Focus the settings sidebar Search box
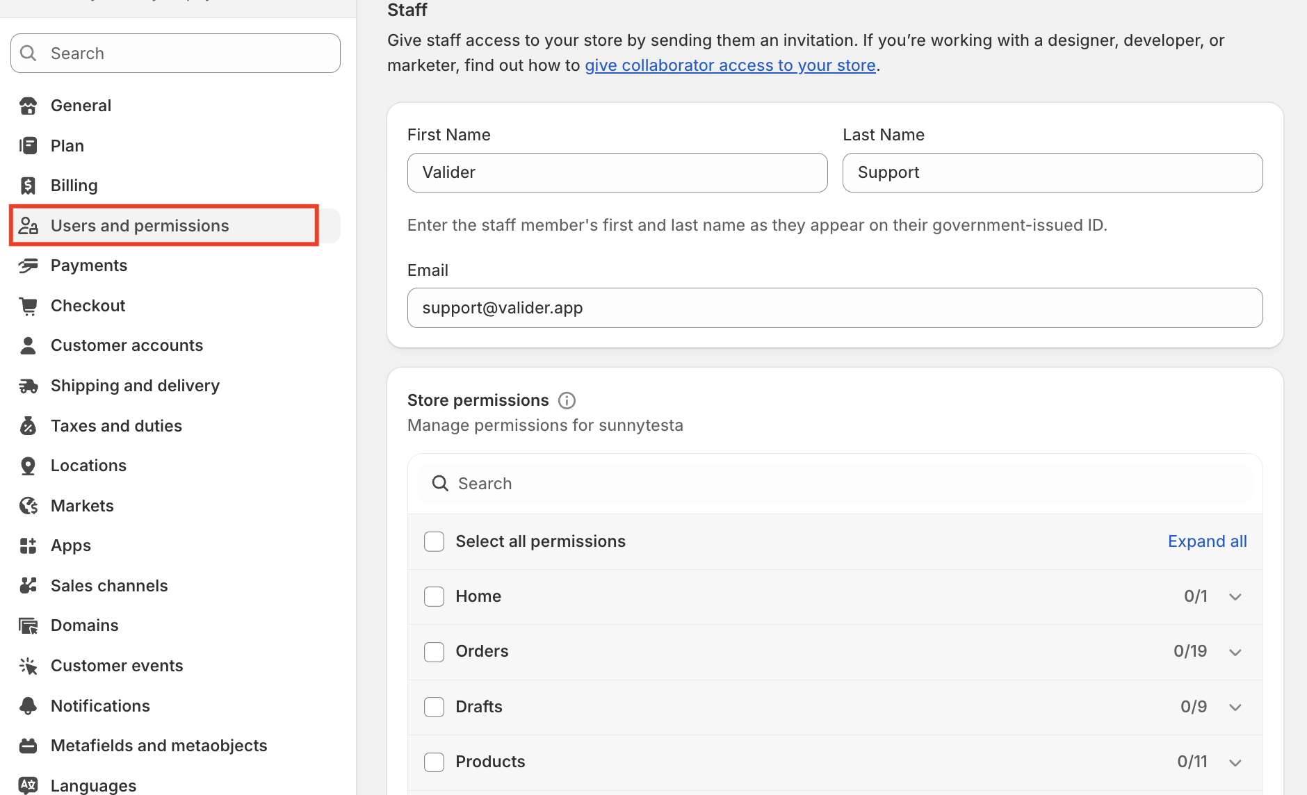 tap(175, 54)
